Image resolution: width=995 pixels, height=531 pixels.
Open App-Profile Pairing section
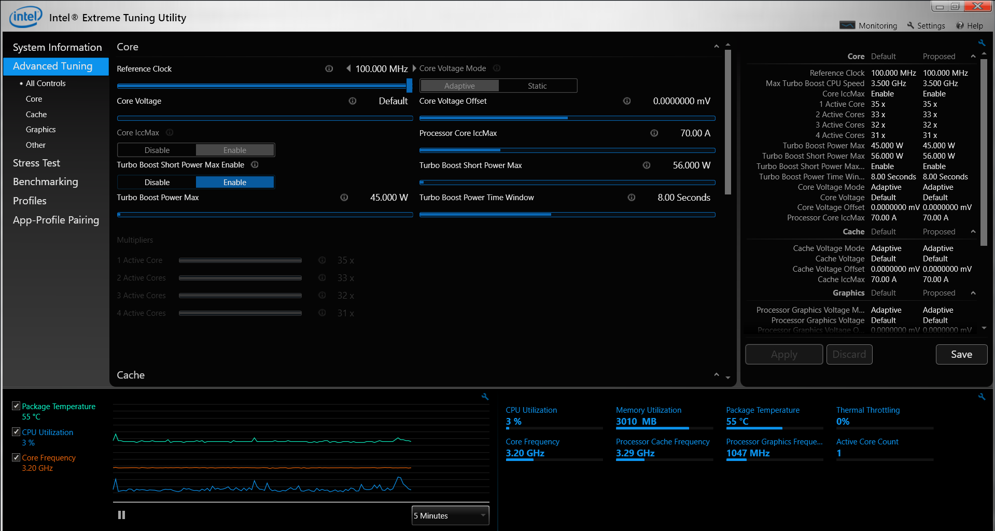pyautogui.click(x=56, y=220)
